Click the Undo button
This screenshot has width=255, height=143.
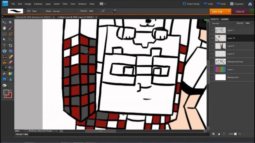coord(209,4)
